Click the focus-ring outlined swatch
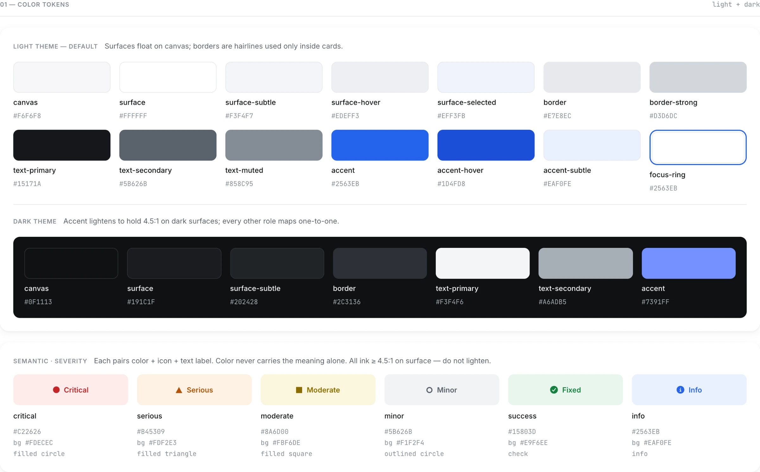Viewport: 760px width, 472px height. (x=698, y=147)
